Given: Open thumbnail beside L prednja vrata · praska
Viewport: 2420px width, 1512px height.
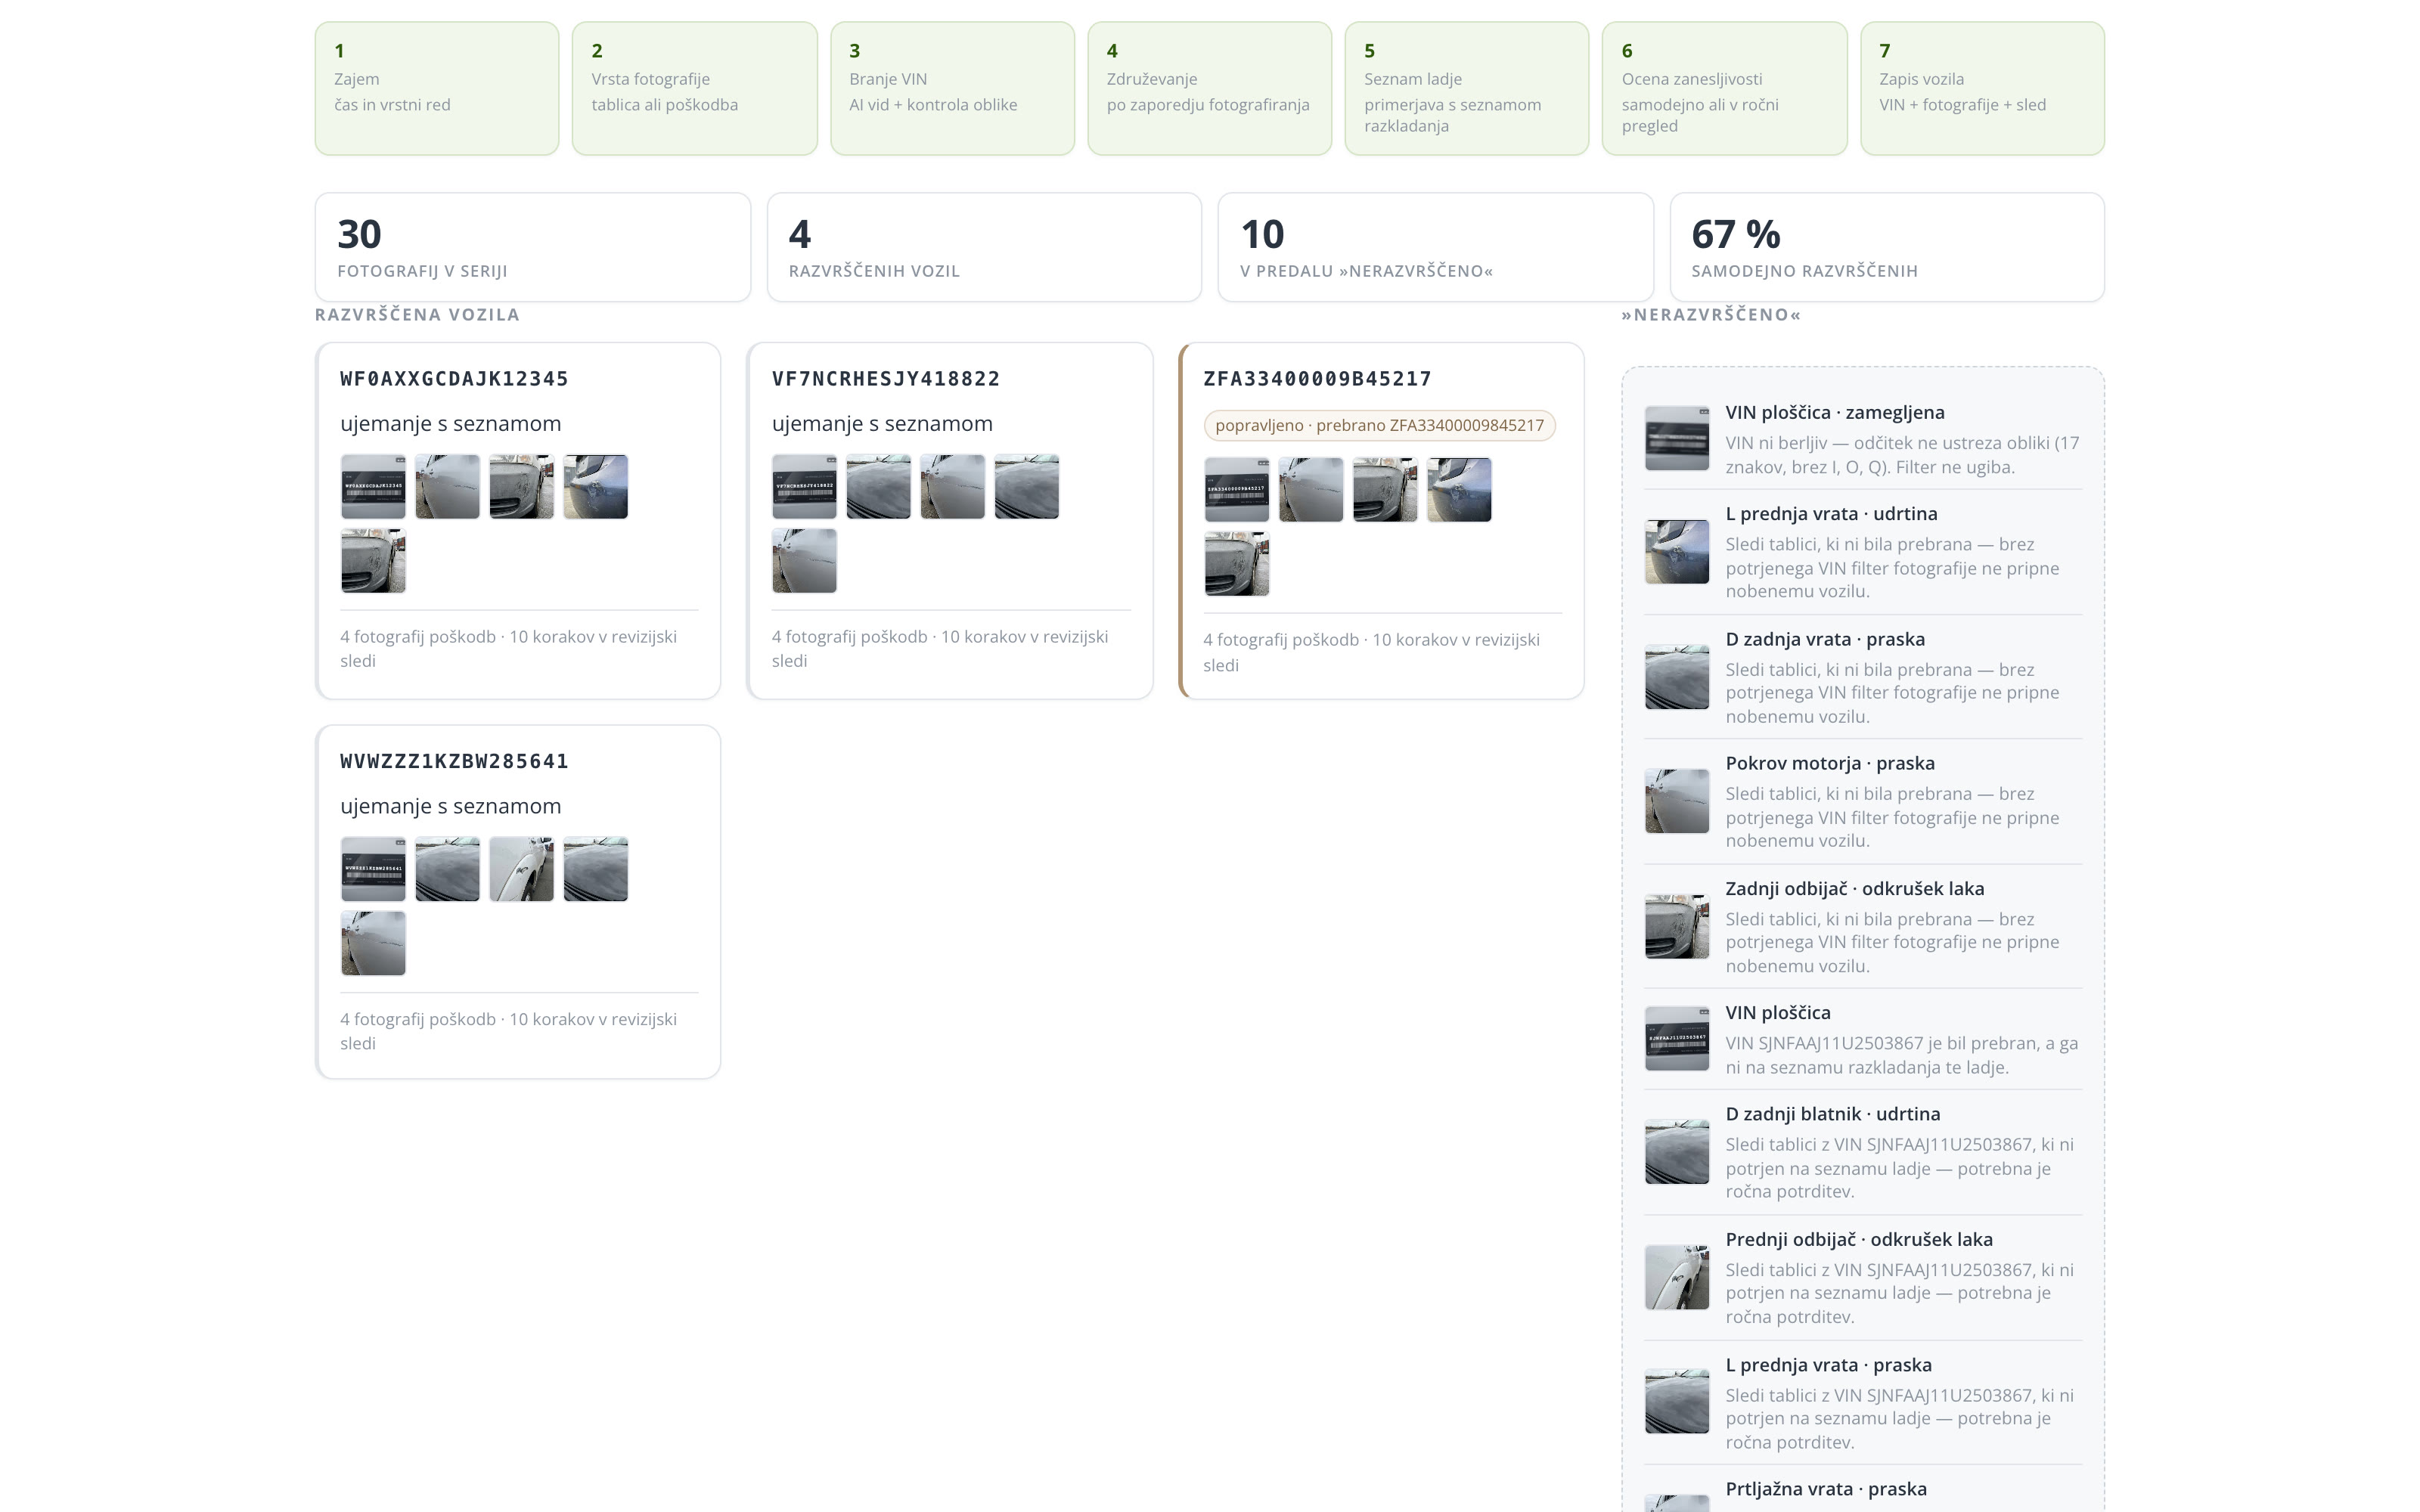Looking at the screenshot, I should click(x=1677, y=1401).
